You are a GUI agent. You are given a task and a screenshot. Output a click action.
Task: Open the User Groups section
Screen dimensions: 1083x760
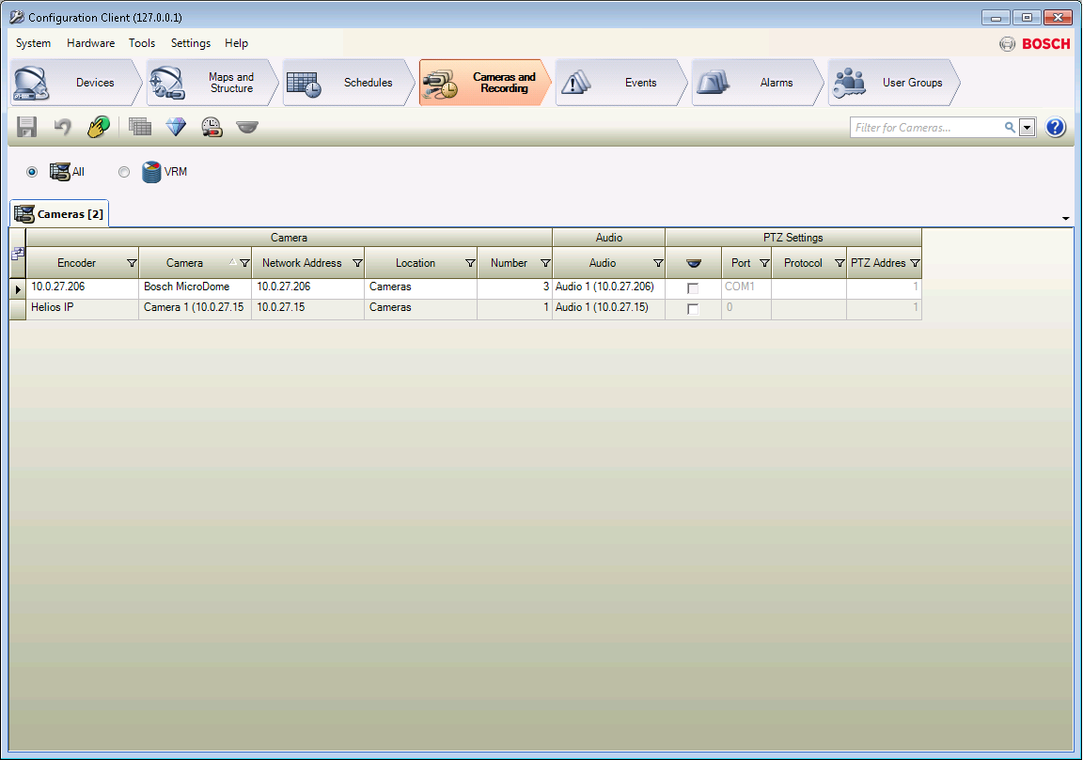tap(893, 83)
